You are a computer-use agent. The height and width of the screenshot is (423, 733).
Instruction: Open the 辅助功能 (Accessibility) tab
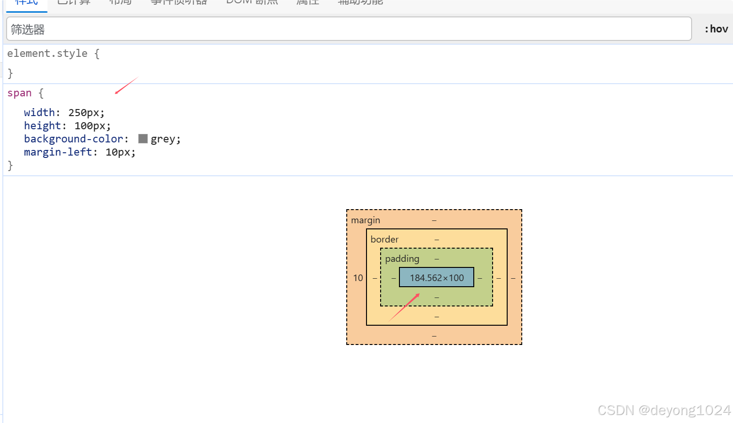(x=360, y=3)
